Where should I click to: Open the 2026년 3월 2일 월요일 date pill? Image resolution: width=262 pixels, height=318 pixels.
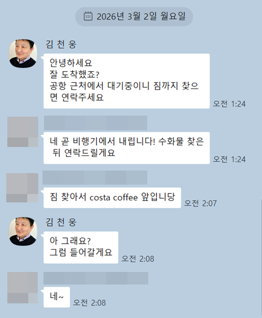coord(134,17)
